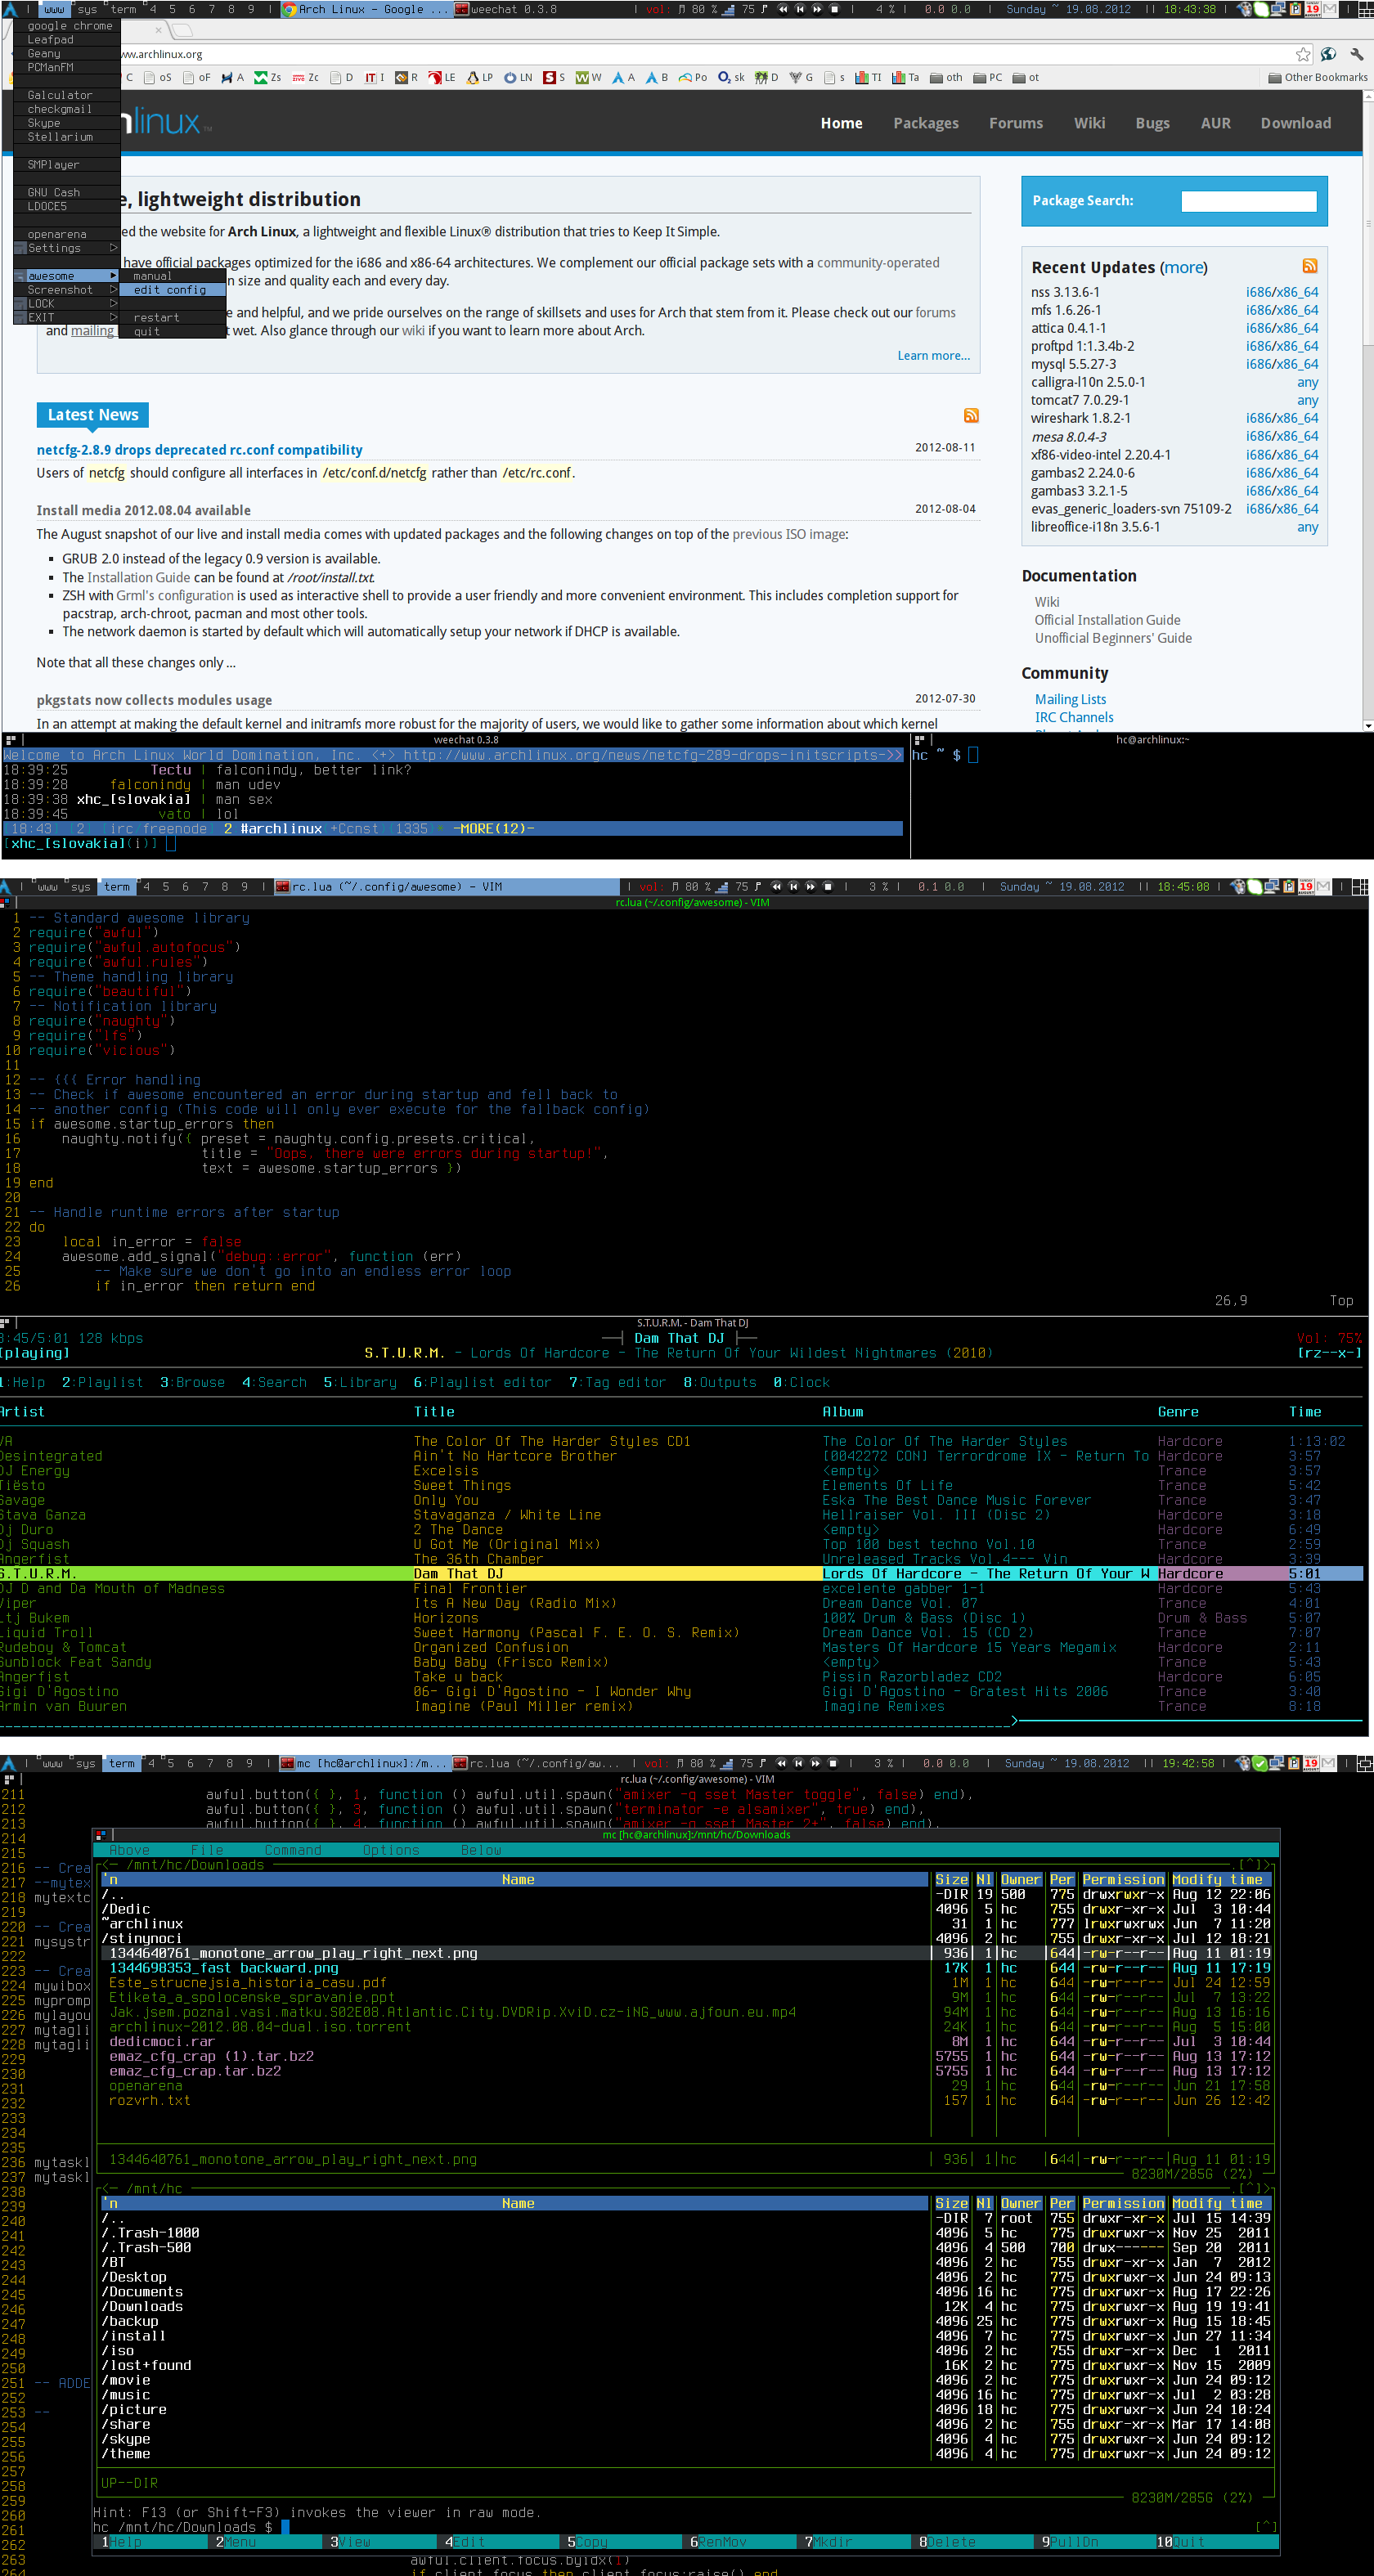Select the 'Liquid Troll' row in the cmus list

point(682,1632)
